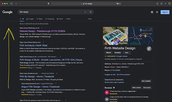
Task: Go back using the browser back arrow
Action: [16, 4]
